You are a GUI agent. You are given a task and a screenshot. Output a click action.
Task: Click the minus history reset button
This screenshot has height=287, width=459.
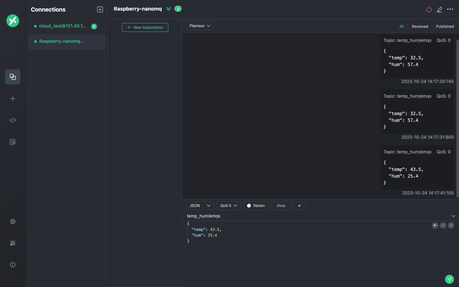coord(443,225)
